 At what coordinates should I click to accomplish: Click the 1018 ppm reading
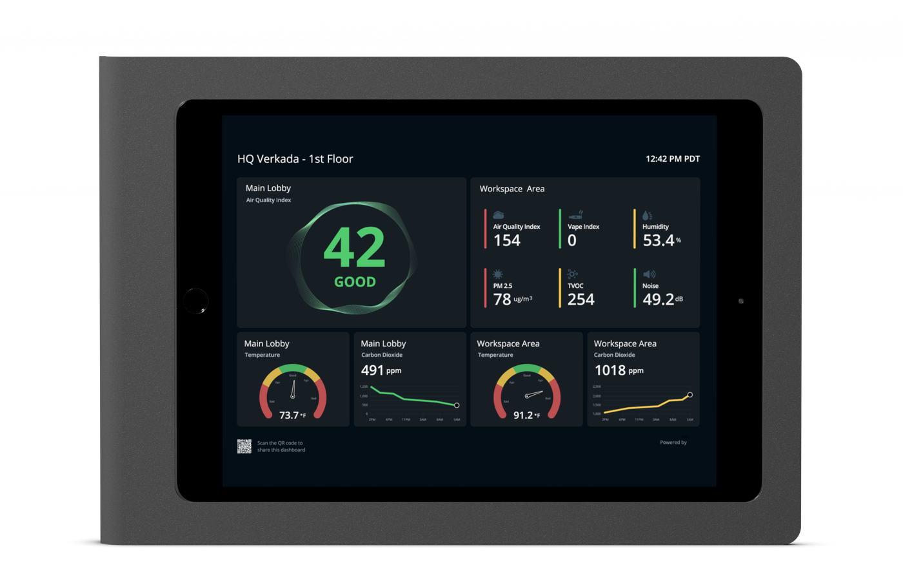[x=619, y=370]
